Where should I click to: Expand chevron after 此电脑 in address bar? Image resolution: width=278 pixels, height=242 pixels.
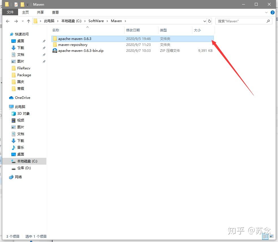[58, 21]
